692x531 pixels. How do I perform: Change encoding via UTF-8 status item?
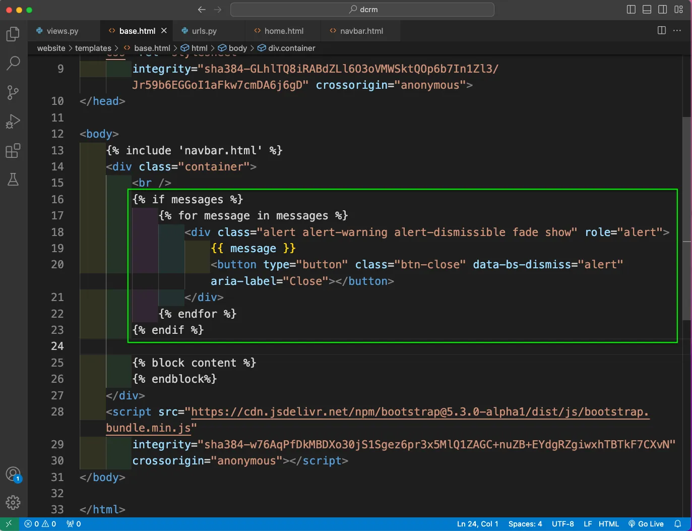[x=563, y=524]
